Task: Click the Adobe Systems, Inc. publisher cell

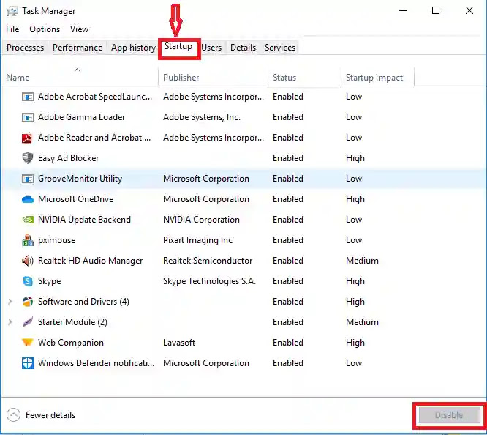Action: pyautogui.click(x=202, y=117)
